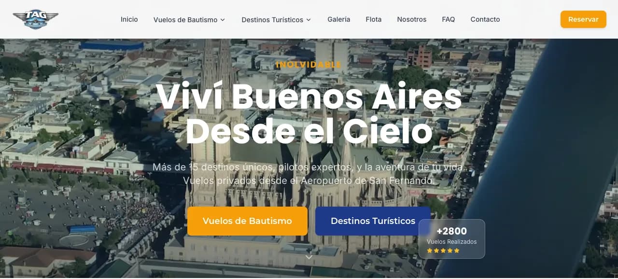Click the 'Viví Buenos Aires Desde el Cielo' heading

coord(309,114)
